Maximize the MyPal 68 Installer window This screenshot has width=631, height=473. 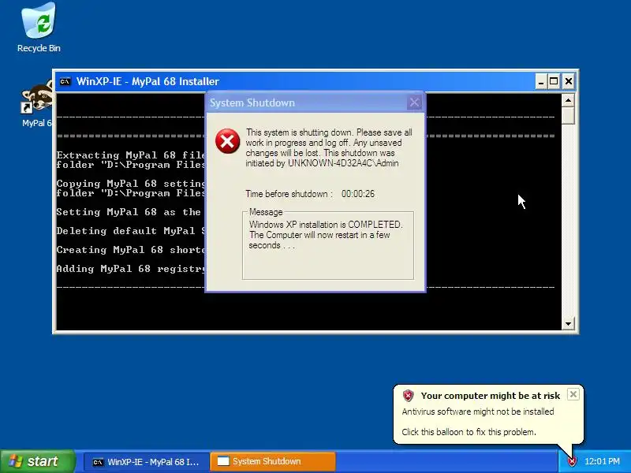pyautogui.click(x=554, y=82)
